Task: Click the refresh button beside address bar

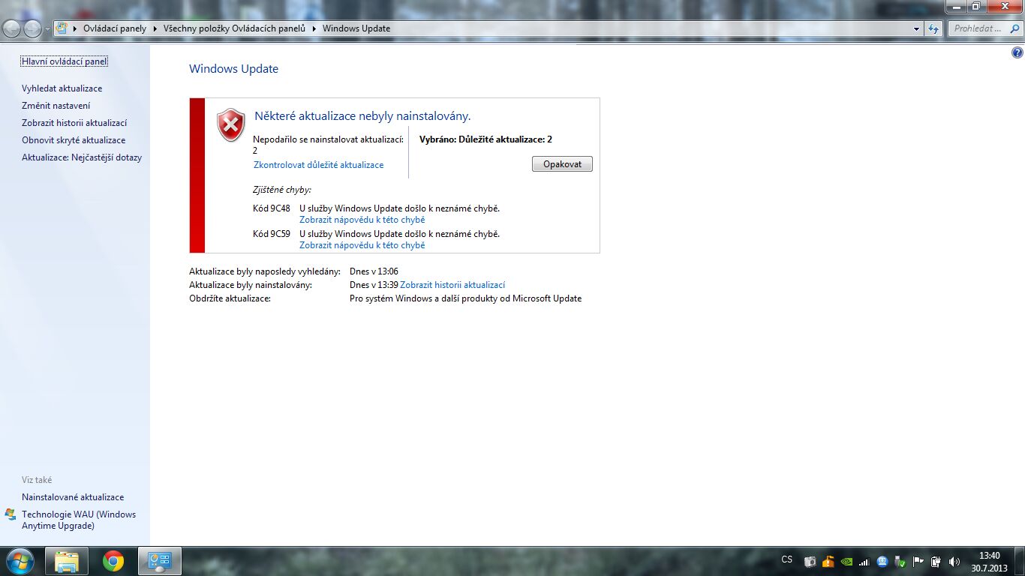Action: 933,28
